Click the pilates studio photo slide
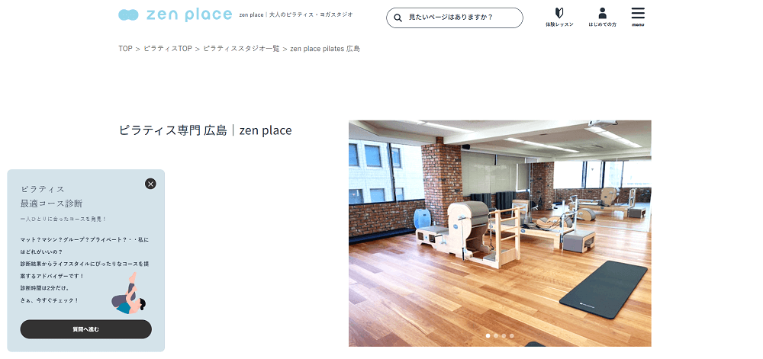Screen dimensions: 763x359 click(x=500, y=233)
